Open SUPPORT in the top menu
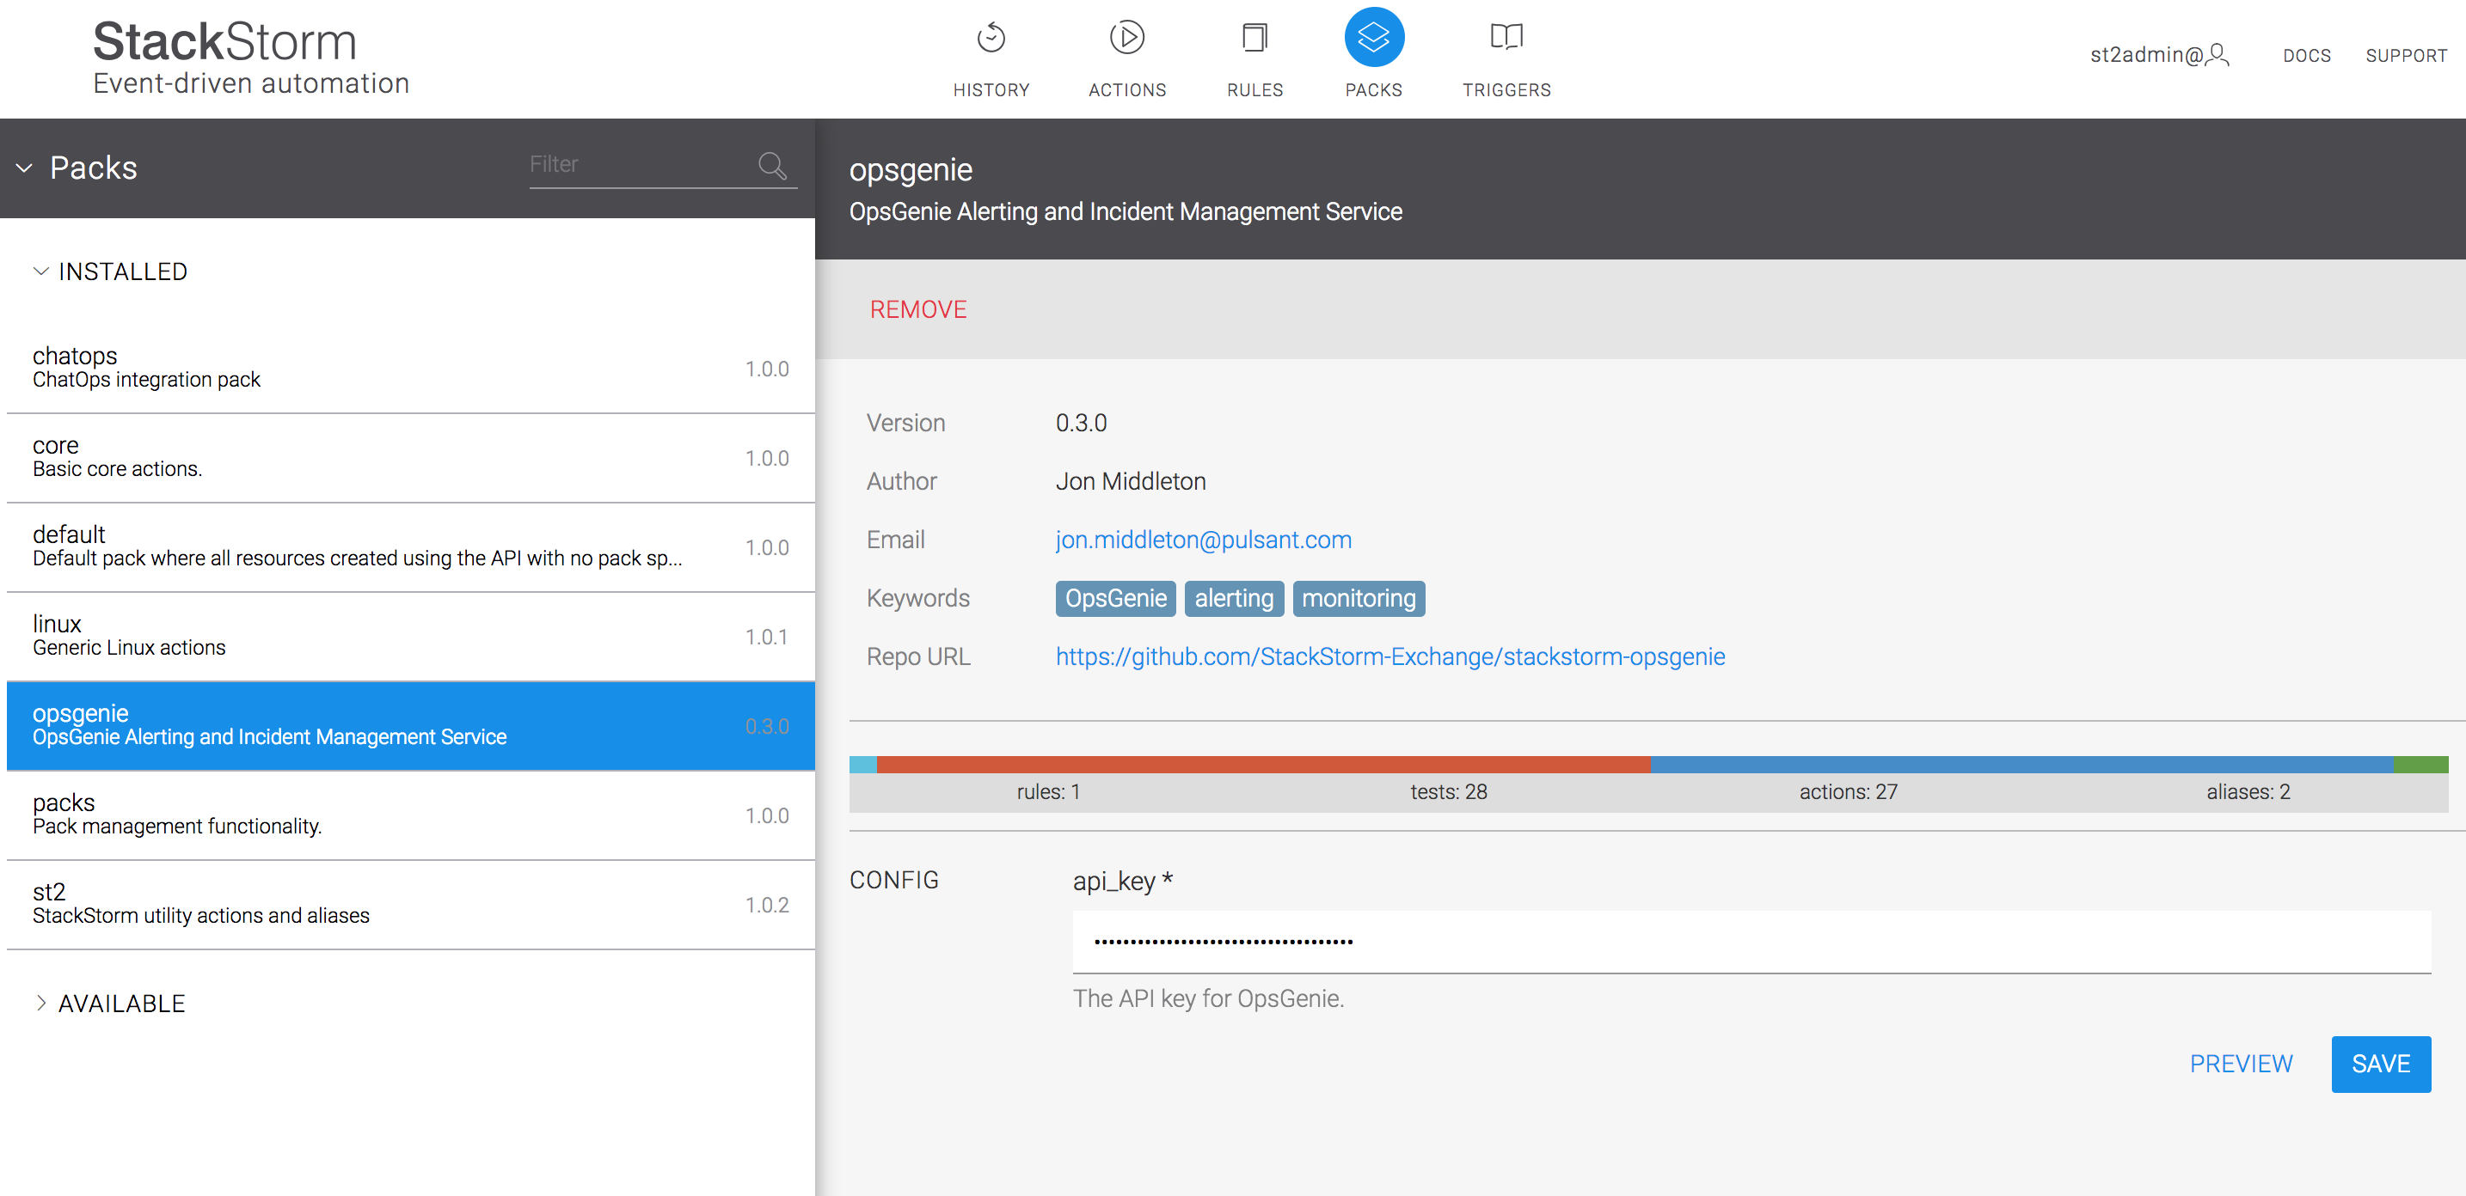 pyautogui.click(x=2406, y=56)
